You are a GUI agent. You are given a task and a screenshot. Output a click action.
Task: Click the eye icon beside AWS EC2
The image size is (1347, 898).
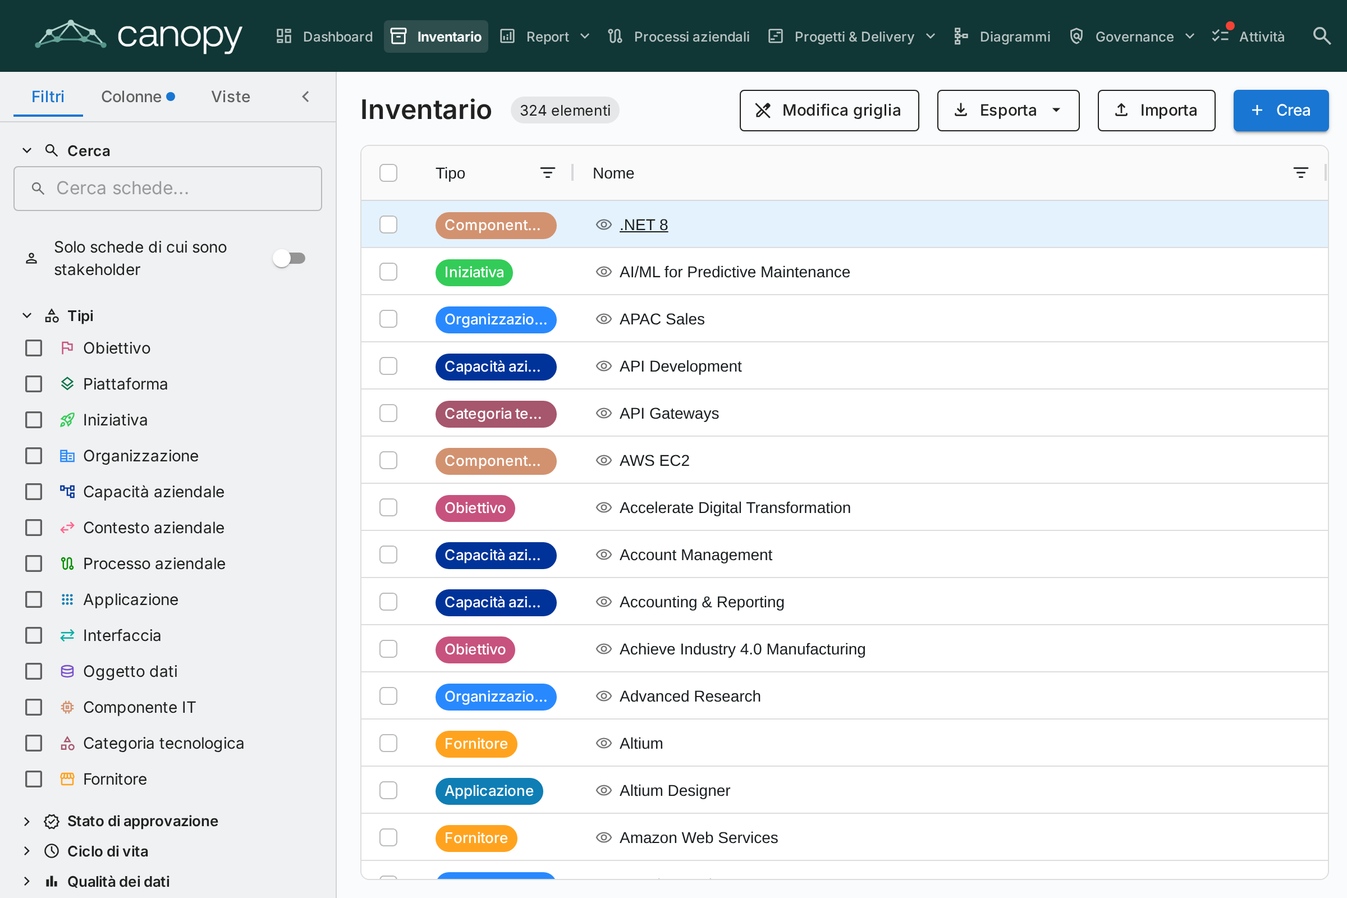604,460
